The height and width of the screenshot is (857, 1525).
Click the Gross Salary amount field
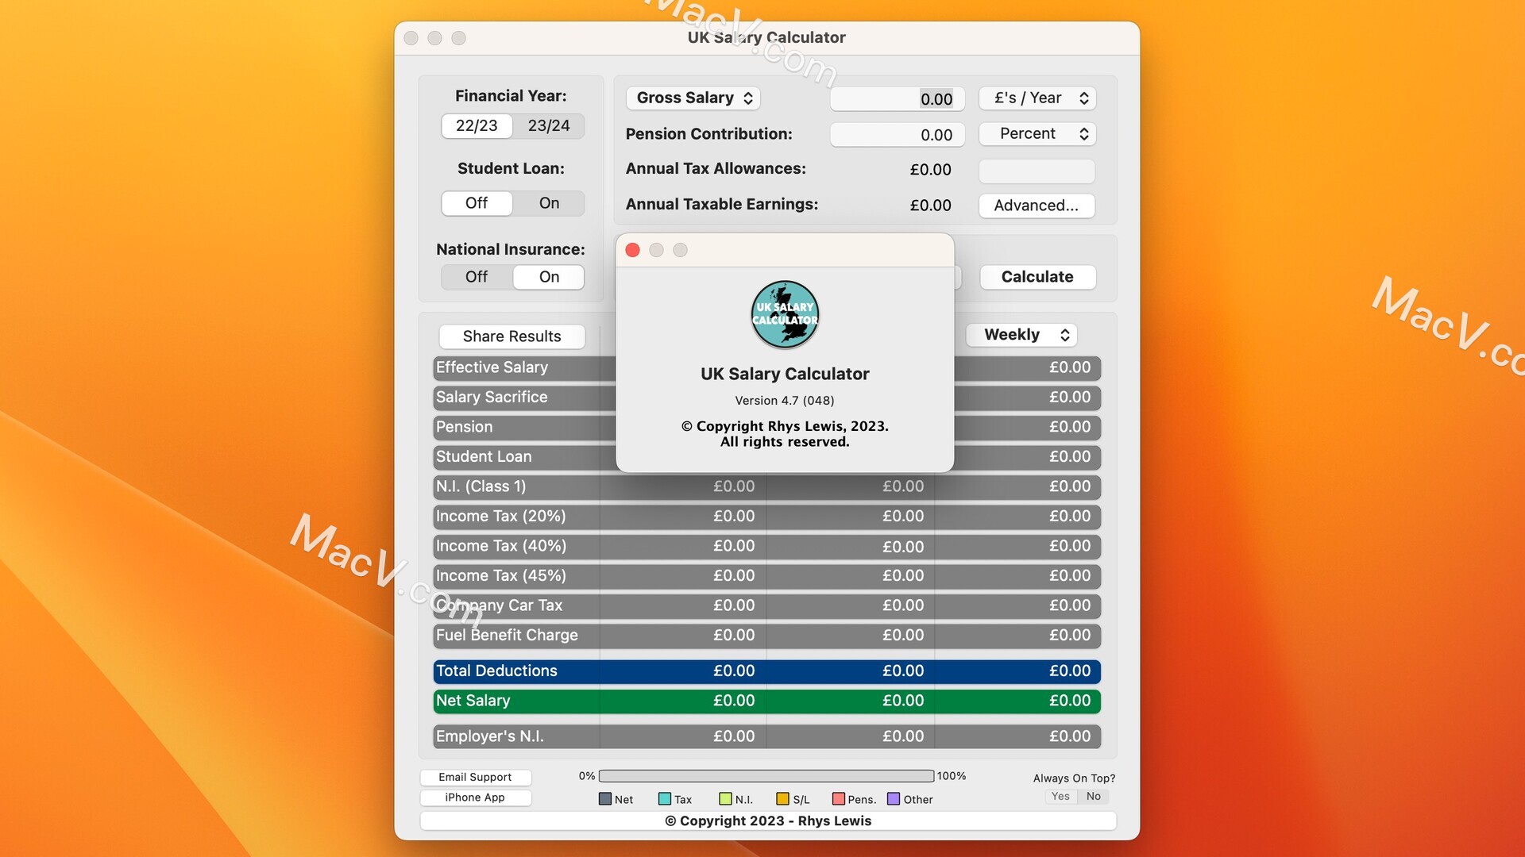(x=898, y=99)
